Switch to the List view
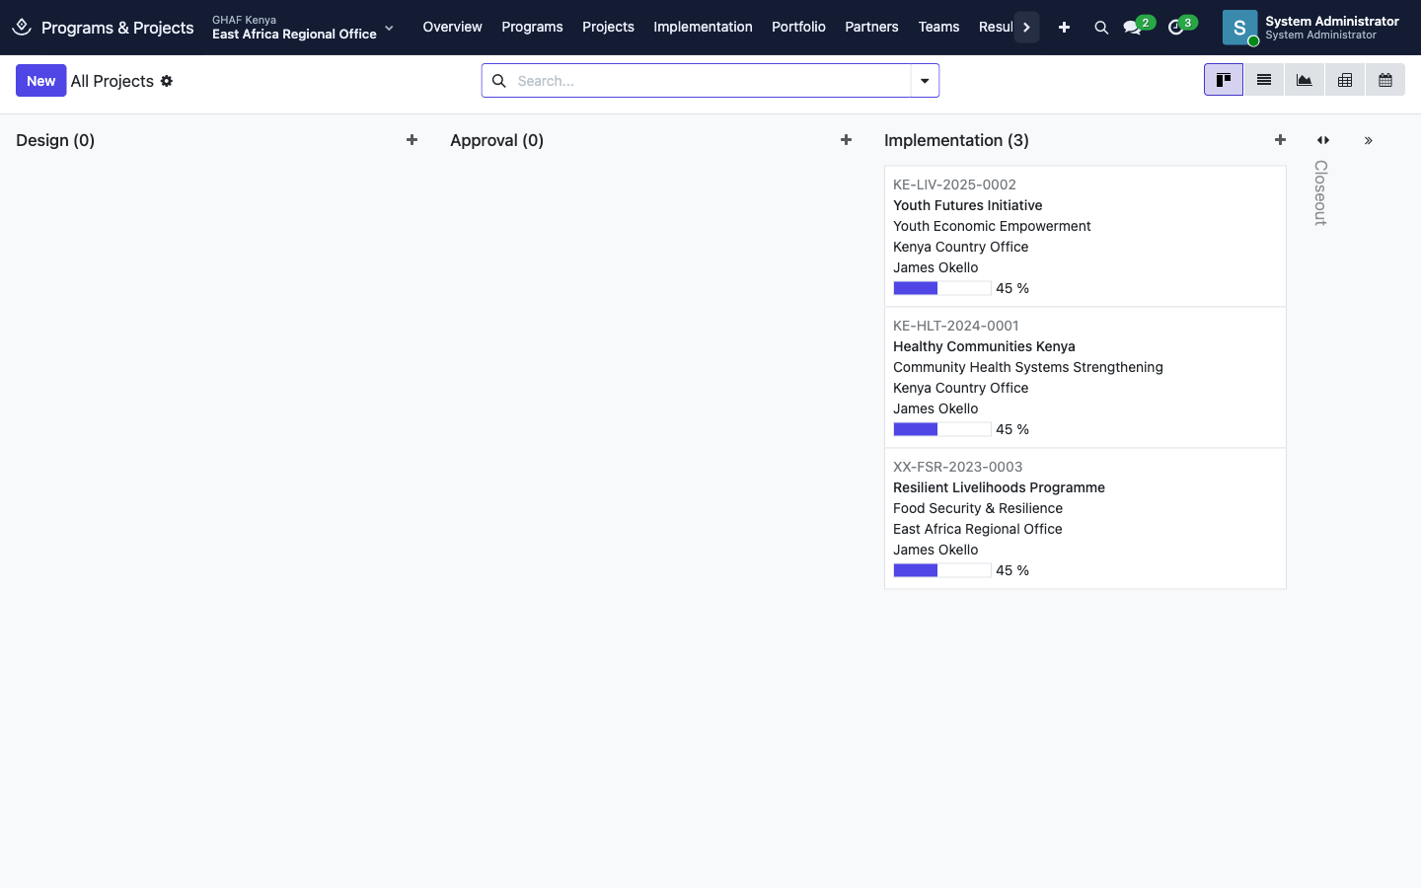Screen dimensions: 1421x888 pos(1264,80)
